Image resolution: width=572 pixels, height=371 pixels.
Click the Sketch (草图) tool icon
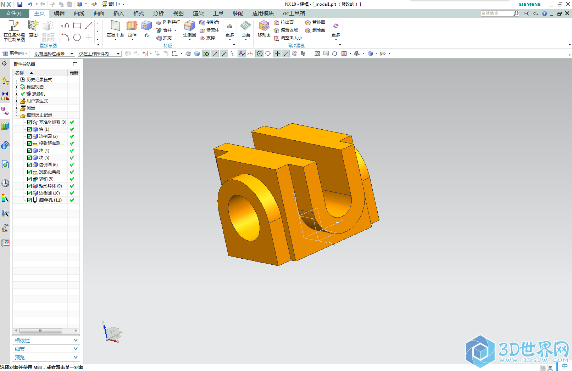point(33,26)
